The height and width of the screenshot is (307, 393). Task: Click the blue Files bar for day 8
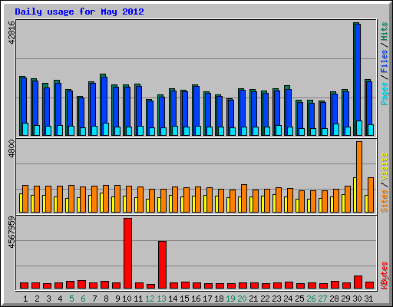[104, 101]
